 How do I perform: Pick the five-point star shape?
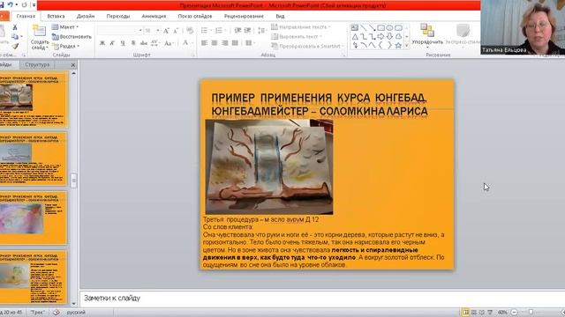[x=398, y=46]
